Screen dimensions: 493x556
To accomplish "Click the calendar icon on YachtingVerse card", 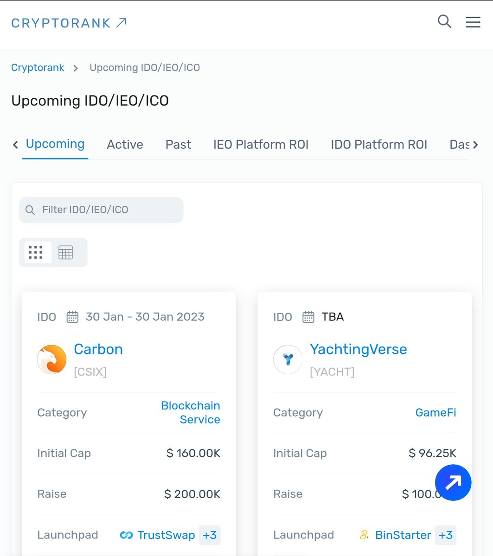I will [308, 317].
